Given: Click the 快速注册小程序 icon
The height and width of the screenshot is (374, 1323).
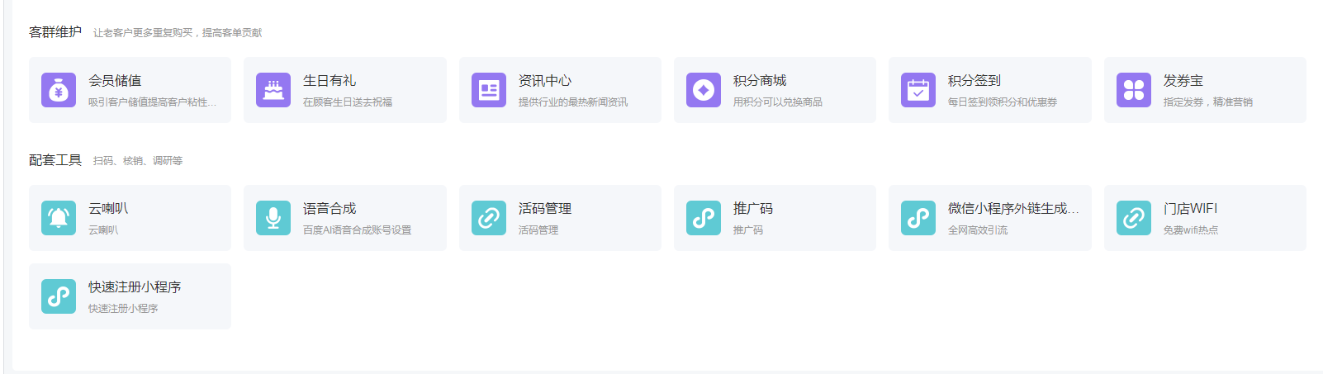Looking at the screenshot, I should click(x=59, y=296).
